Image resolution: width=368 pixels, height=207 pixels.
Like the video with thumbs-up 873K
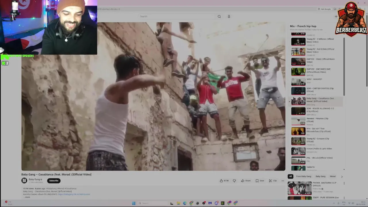[x=224, y=181]
